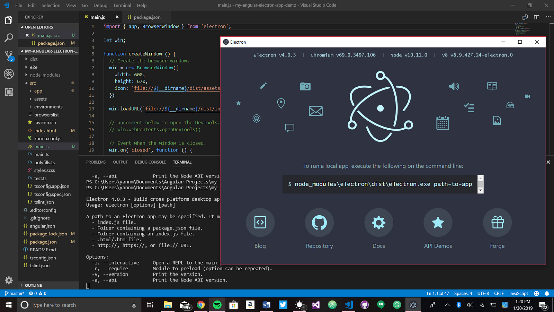Click the split editor icon
554x312 pixels.
(537, 17)
